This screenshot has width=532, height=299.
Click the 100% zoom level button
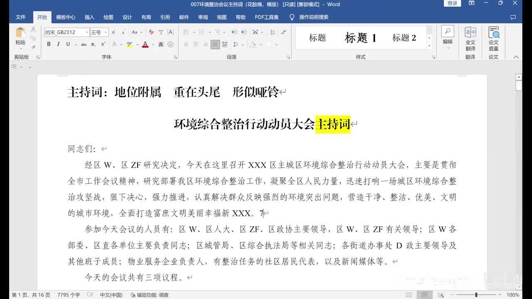pos(513,295)
